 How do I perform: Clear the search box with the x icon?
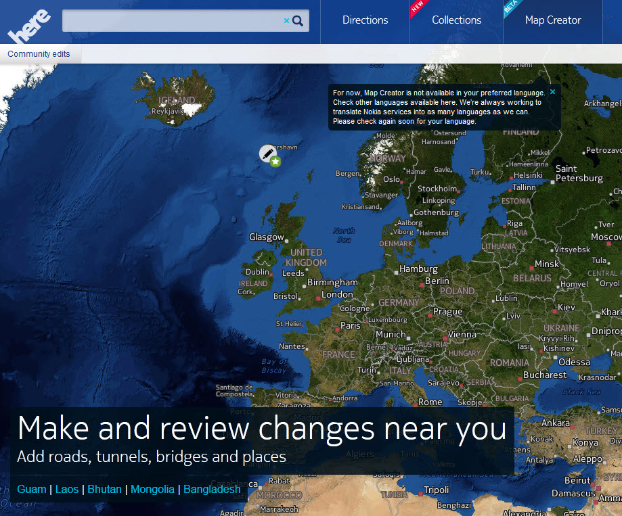286,20
